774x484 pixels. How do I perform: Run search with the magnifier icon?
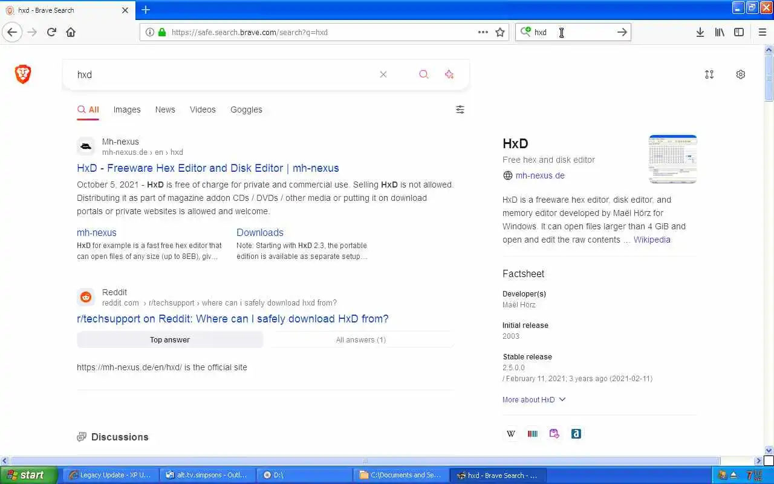423,74
